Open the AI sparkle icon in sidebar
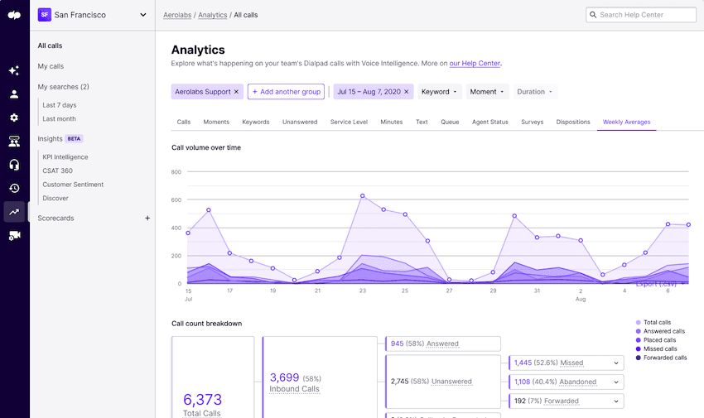Screen dimensions: 704x418 (x=14, y=70)
